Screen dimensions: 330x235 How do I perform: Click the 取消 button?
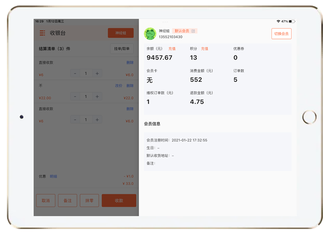coord(46,201)
